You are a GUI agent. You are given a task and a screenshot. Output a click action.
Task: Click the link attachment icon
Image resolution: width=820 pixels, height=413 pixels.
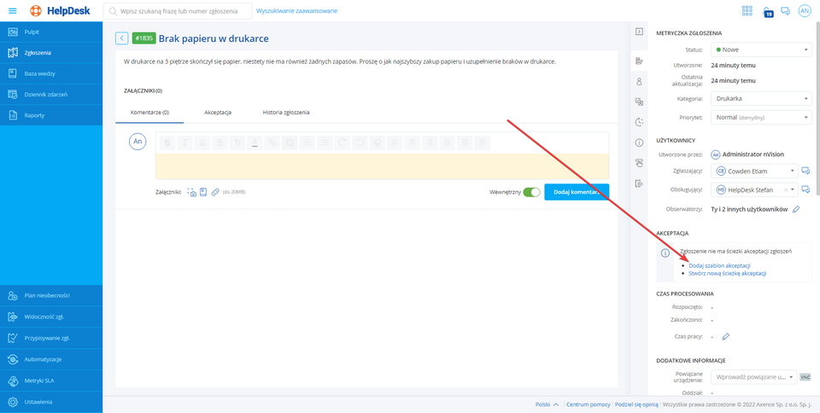coord(215,192)
